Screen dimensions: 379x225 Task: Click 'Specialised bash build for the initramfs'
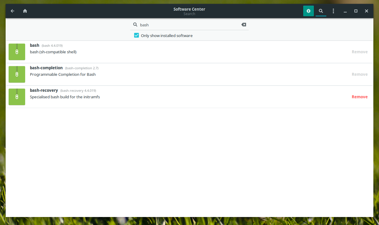65,97
